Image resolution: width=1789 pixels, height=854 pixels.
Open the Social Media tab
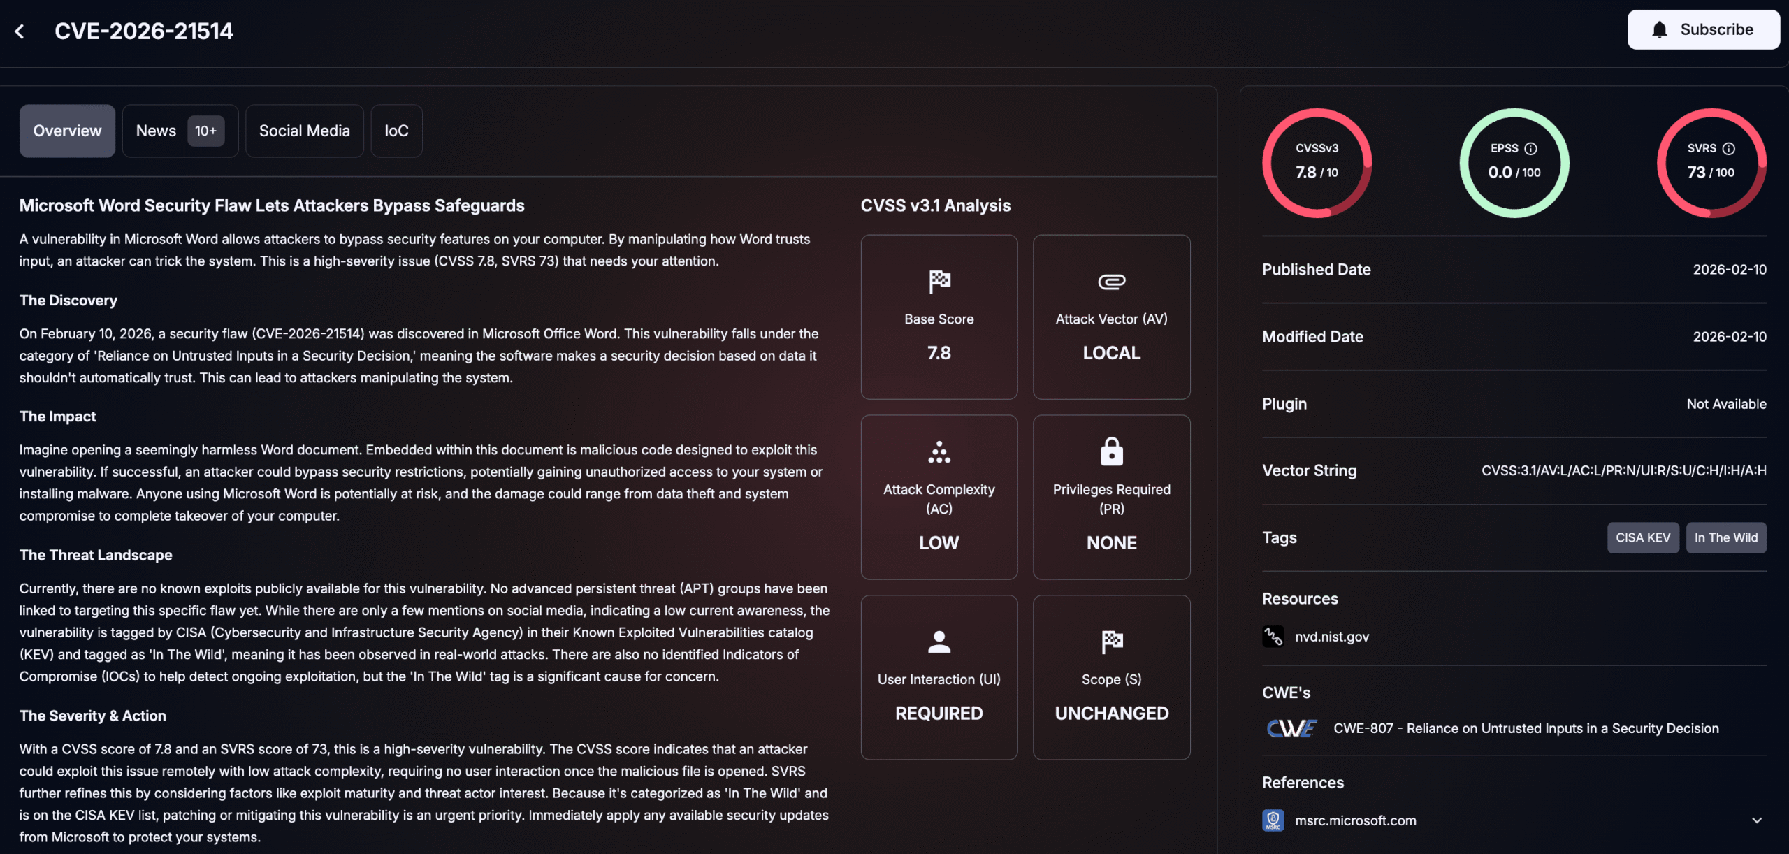305,131
